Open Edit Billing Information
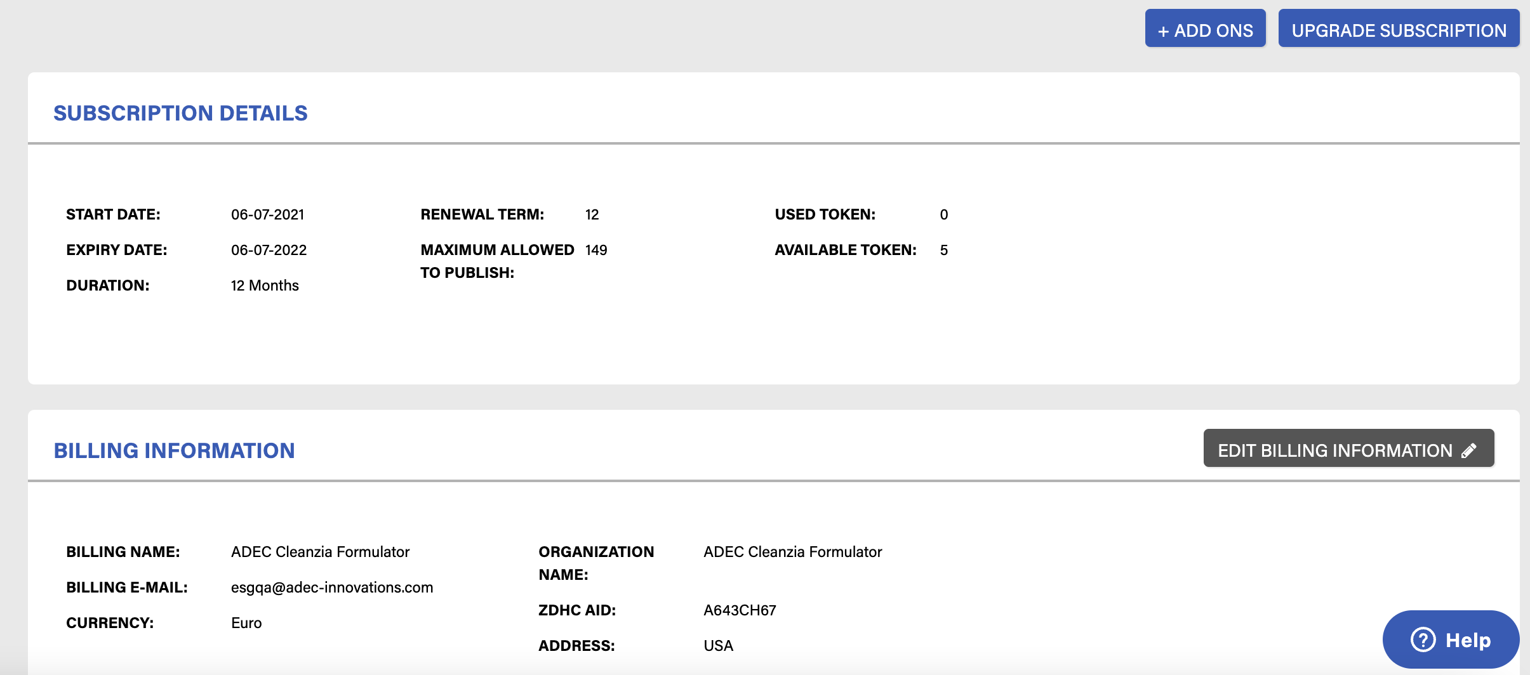Image resolution: width=1530 pixels, height=675 pixels. [1348, 448]
